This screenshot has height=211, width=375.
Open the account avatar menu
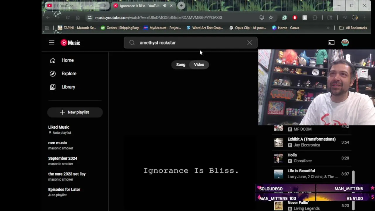coord(345,42)
